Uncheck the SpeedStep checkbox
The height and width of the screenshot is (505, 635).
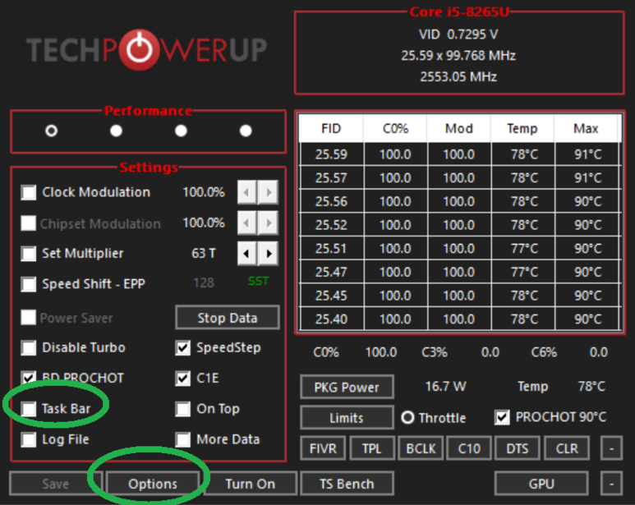coord(183,347)
